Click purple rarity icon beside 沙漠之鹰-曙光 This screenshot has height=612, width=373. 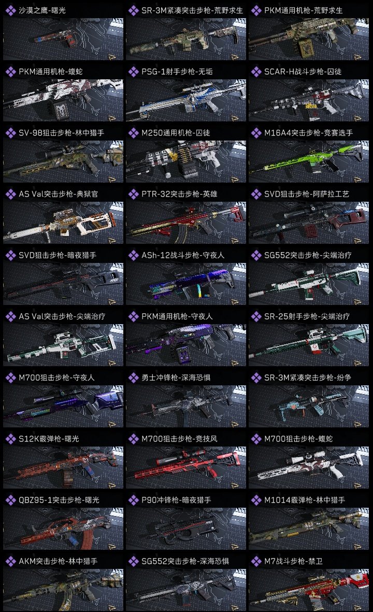(11, 10)
